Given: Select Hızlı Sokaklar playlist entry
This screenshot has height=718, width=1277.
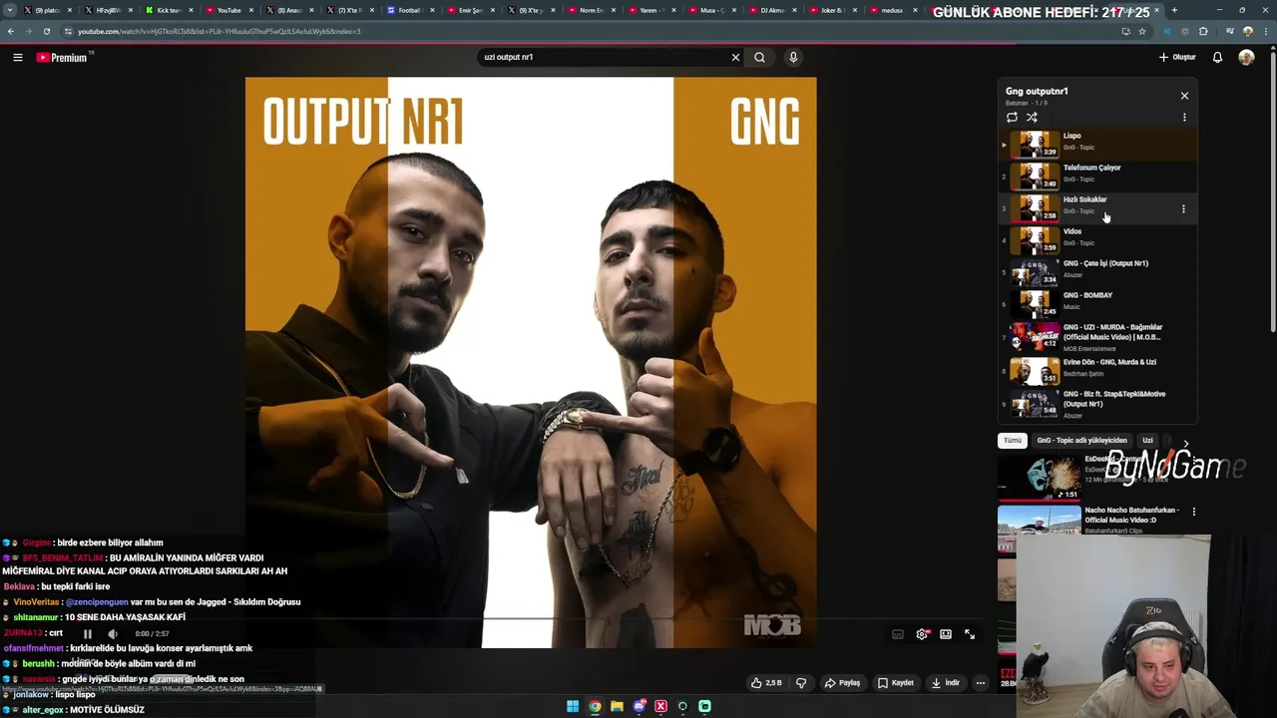Looking at the screenshot, I should click(1097, 208).
